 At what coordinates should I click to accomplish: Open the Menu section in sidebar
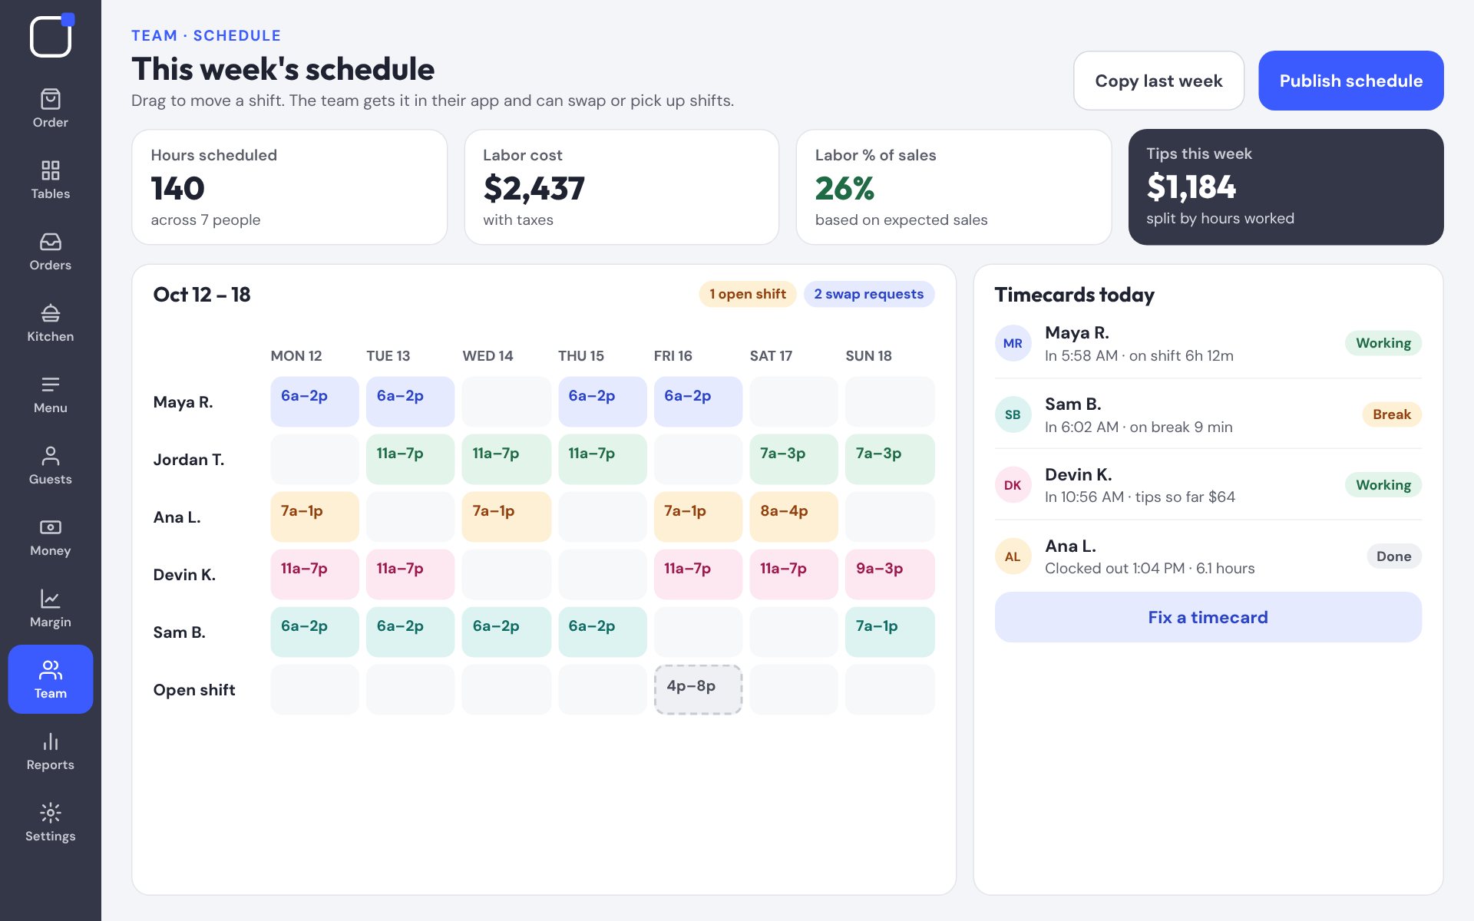point(51,394)
